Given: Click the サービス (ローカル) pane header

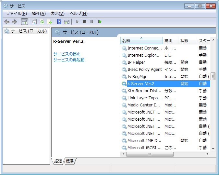Looking at the screenshot, I should [80, 32].
